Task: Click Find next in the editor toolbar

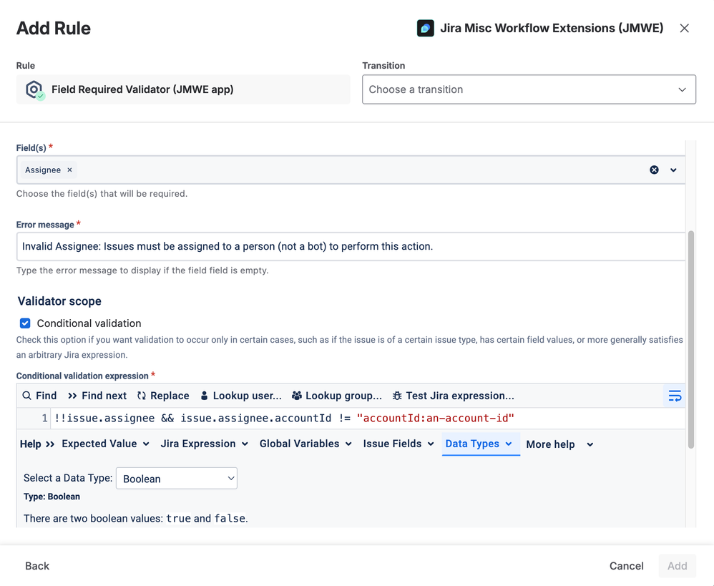Action: click(x=97, y=396)
